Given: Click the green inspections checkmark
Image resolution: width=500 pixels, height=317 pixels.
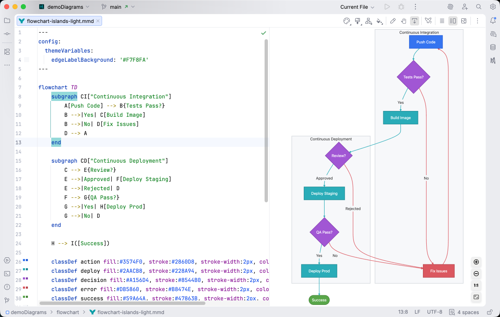Looking at the screenshot, I should [x=263, y=33].
